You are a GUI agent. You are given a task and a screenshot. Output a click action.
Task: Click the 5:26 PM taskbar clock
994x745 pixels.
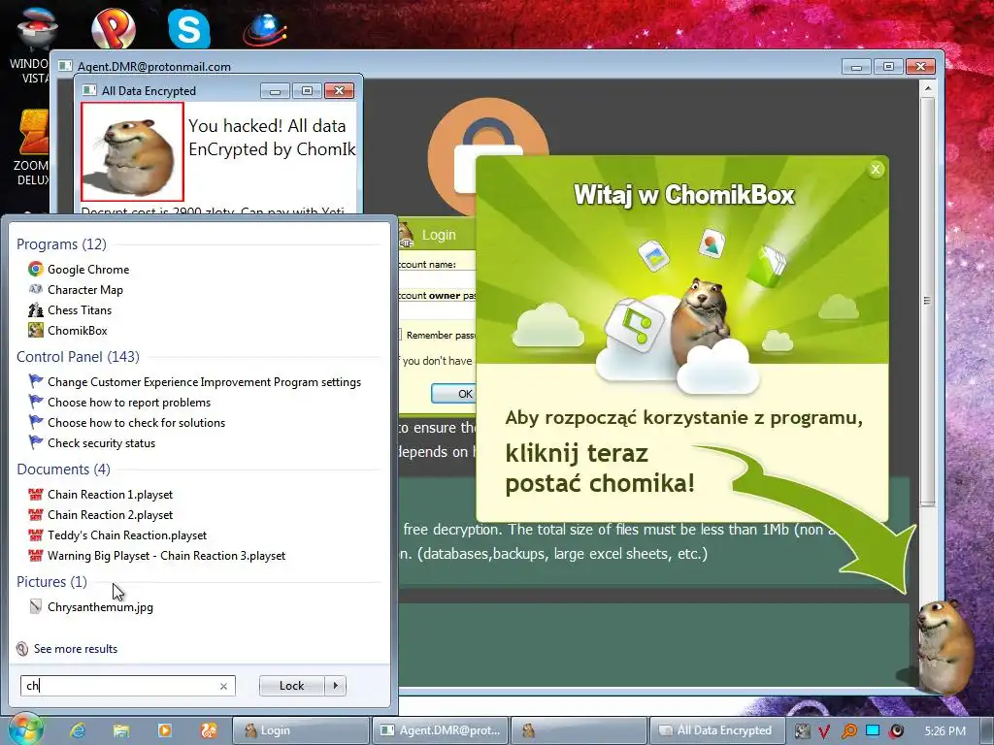click(944, 731)
